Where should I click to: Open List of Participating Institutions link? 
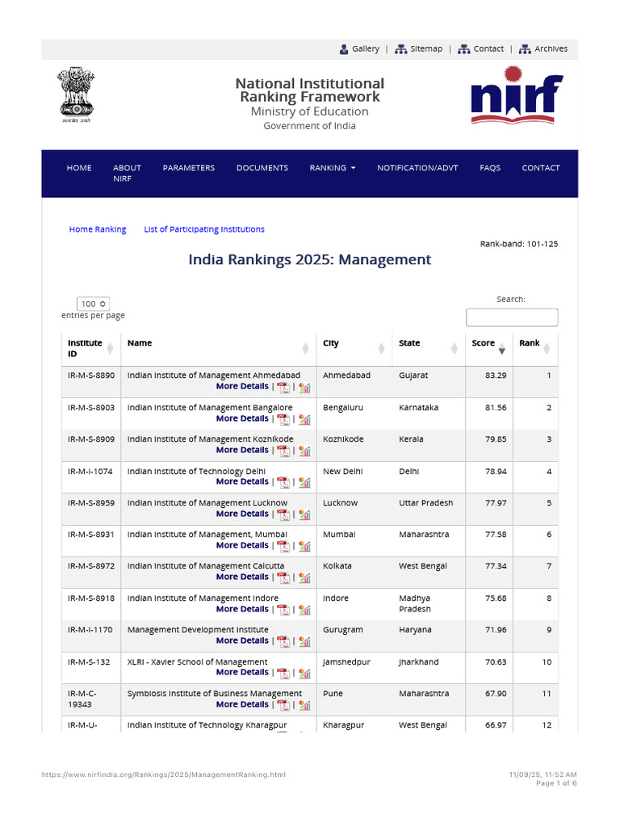[x=204, y=229]
